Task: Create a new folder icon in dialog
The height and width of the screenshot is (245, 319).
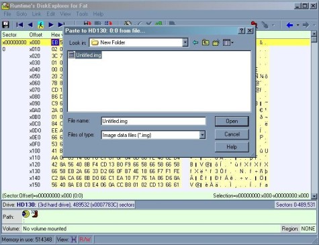Action: point(216,42)
